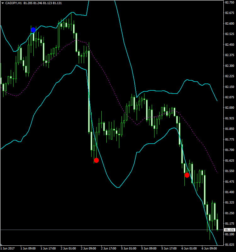Click the 81.775 price axis label

[230, 139]
